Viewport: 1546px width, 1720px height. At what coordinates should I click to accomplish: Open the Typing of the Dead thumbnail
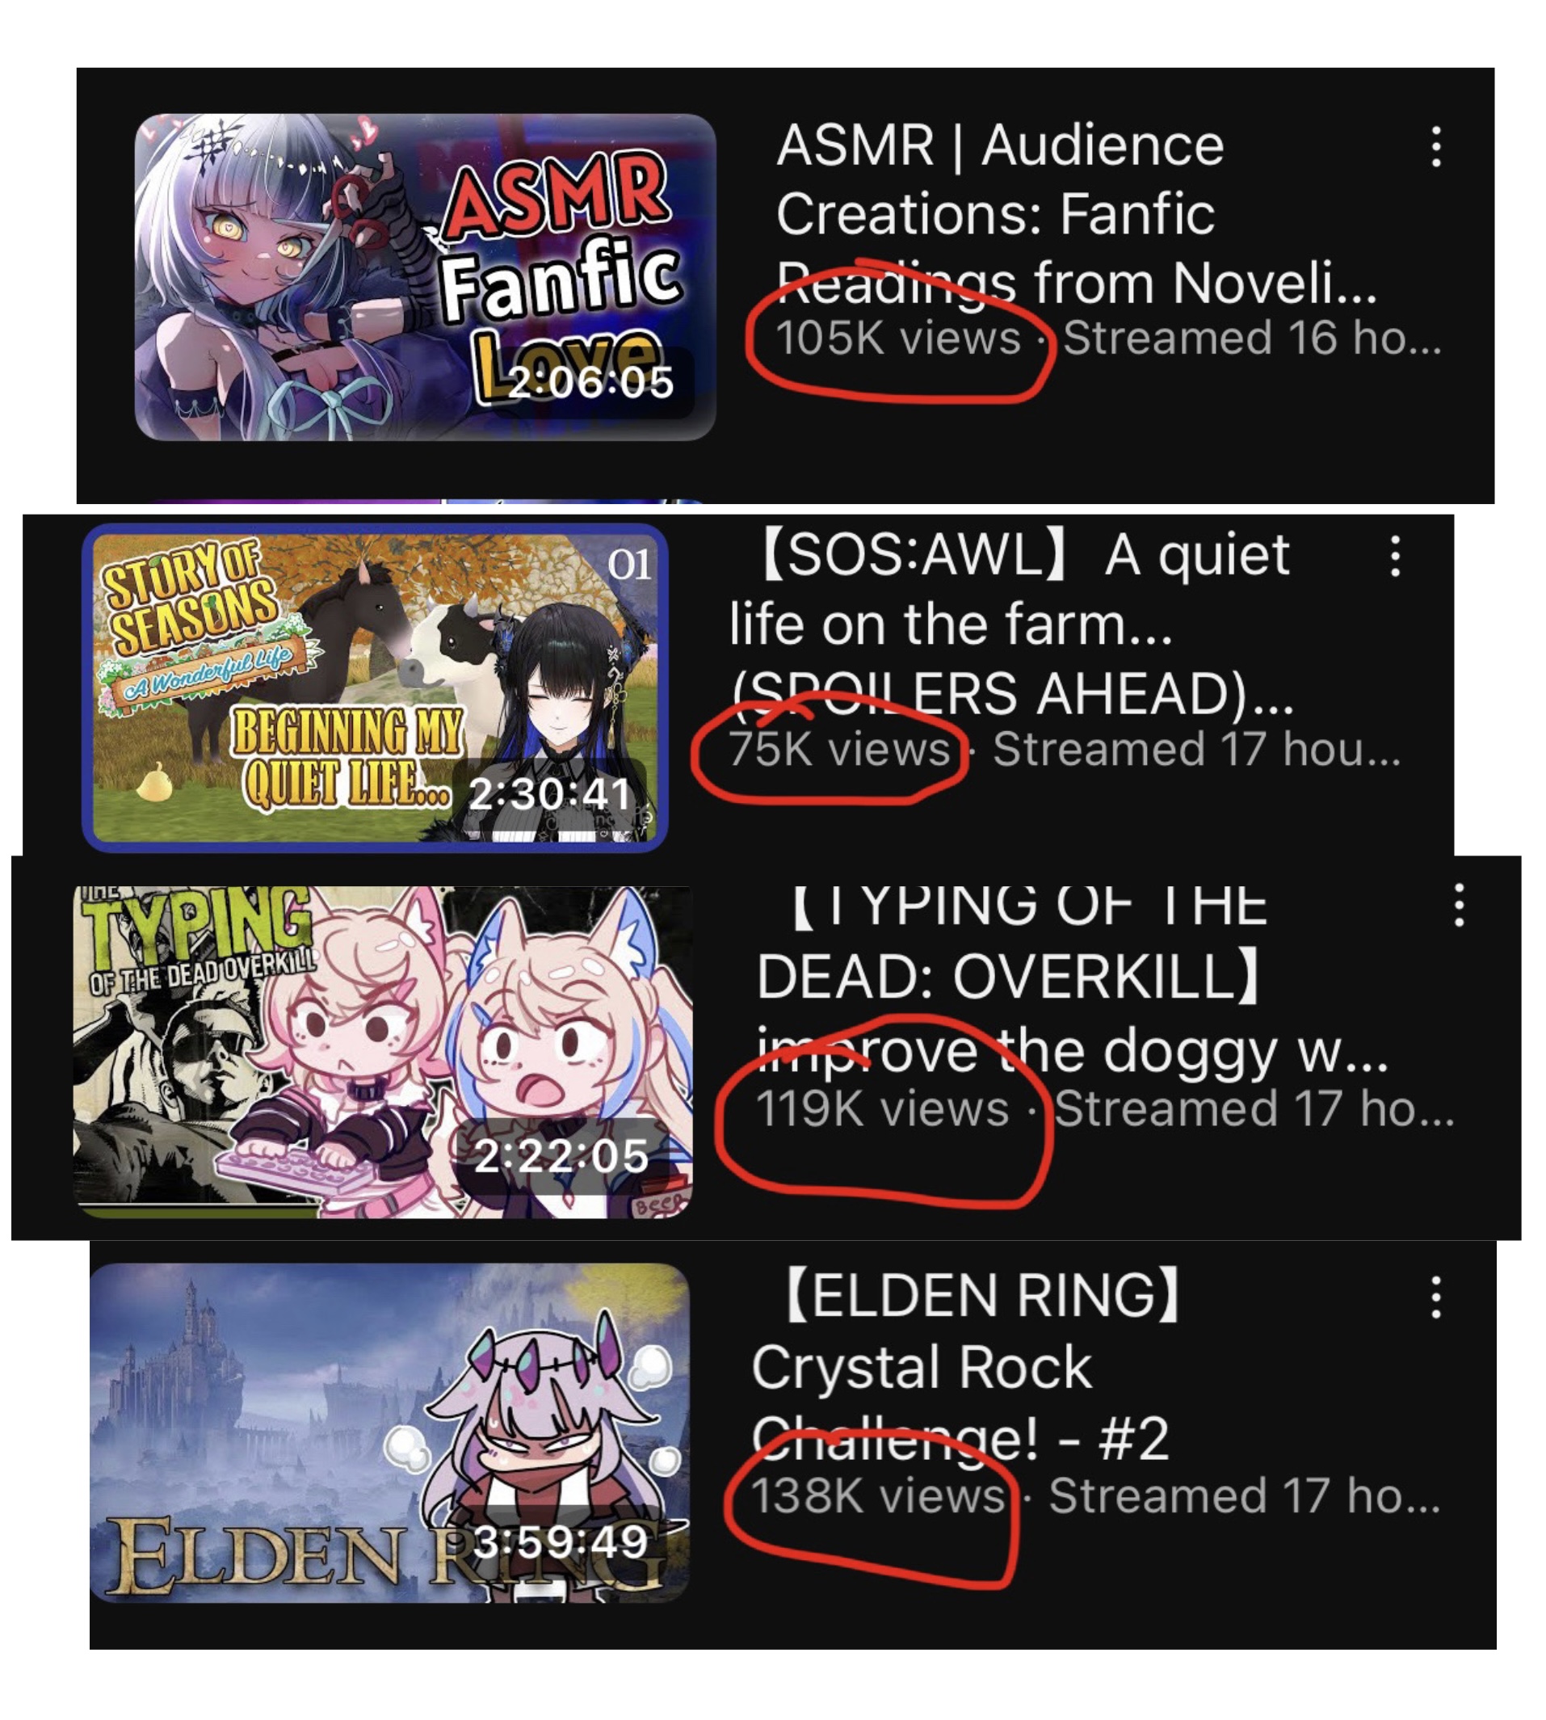pyautogui.click(x=382, y=1051)
